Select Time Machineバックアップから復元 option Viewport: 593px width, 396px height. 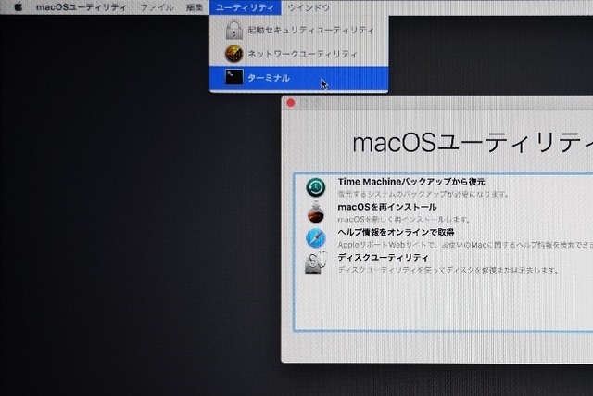point(411,182)
